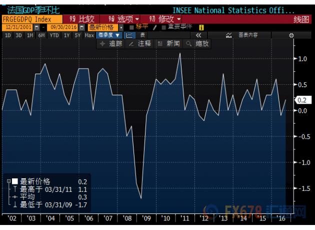
Task: Select 3D time range
Action: point(18,36)
